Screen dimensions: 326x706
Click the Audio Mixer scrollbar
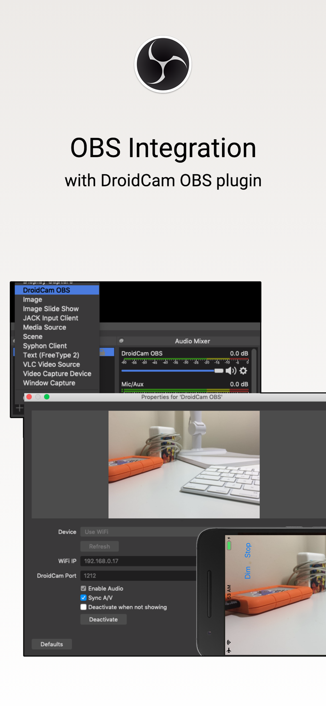(x=254, y=370)
